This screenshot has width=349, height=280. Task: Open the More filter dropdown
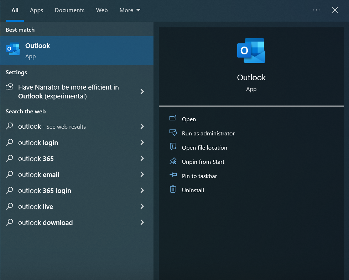click(x=130, y=10)
